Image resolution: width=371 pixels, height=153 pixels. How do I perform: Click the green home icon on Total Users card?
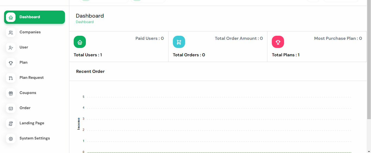pos(80,42)
